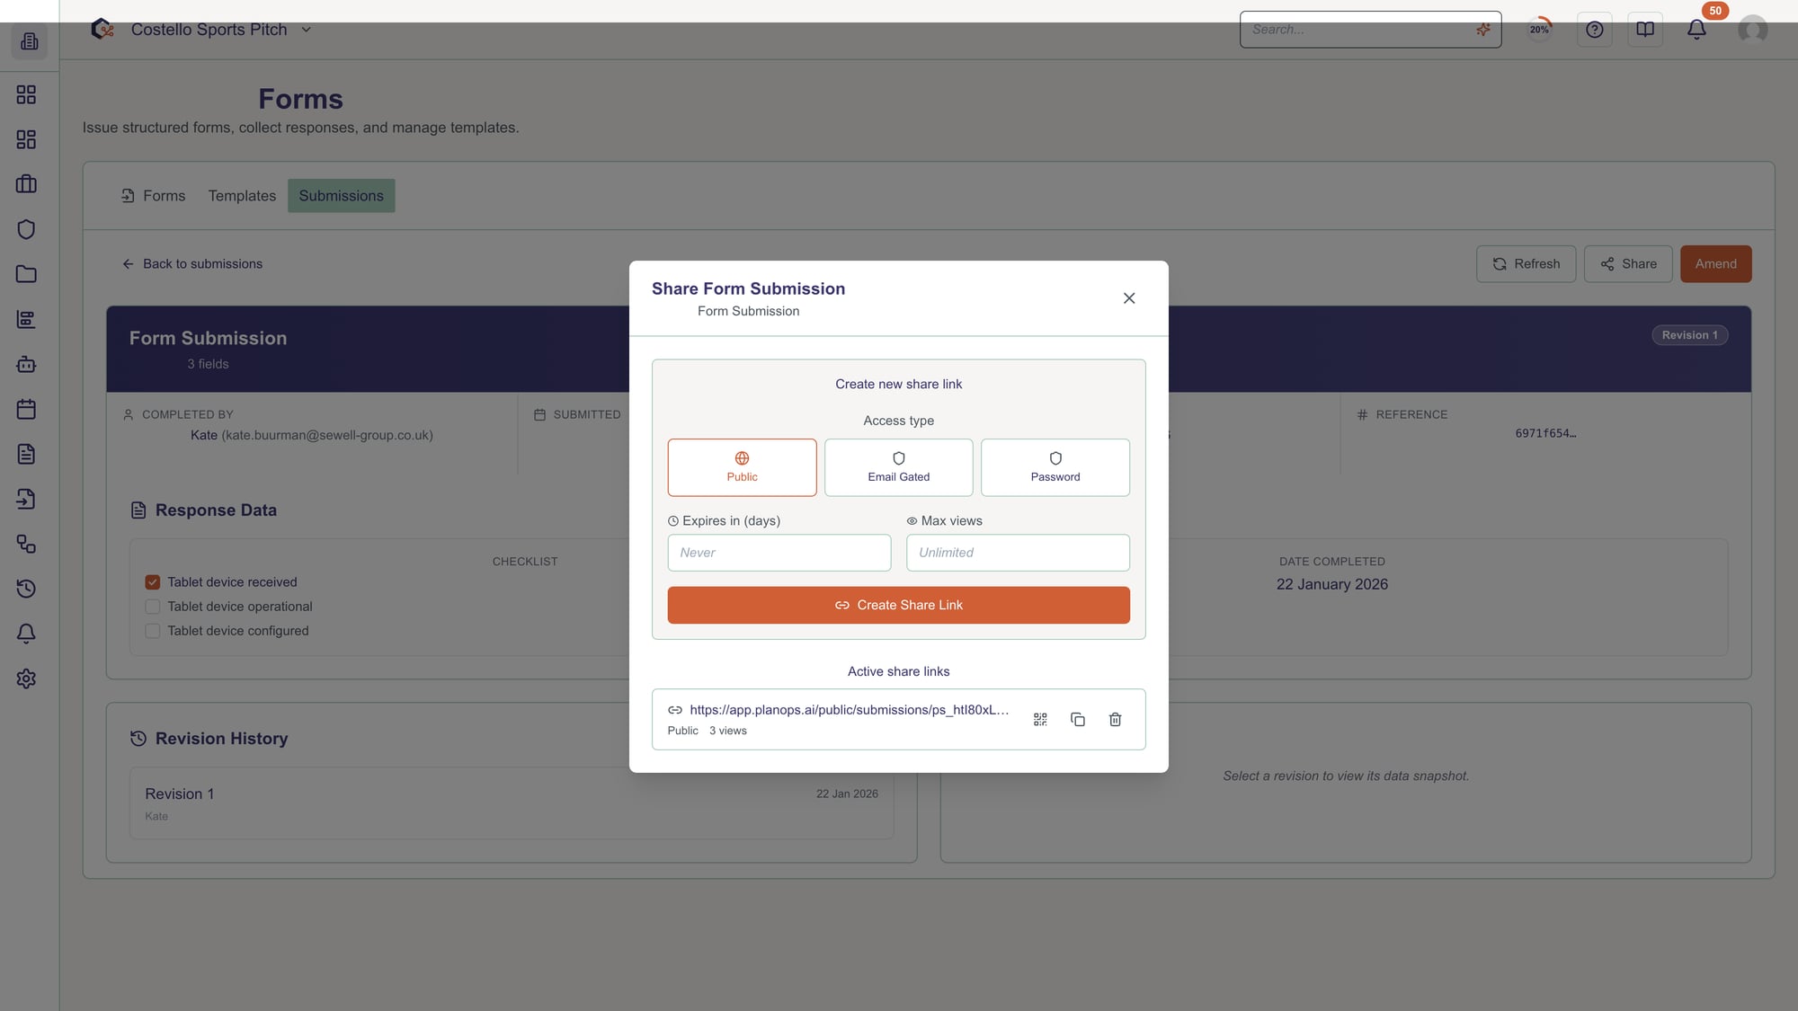Open the notifications bell in header
1798x1011 pixels.
(x=1696, y=30)
